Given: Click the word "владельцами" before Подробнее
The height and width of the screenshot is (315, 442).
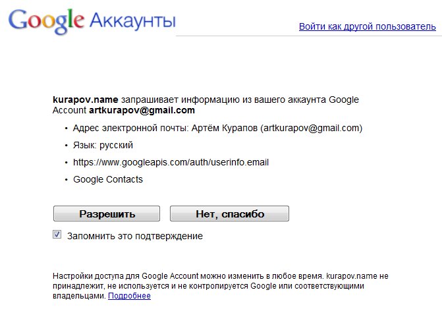Looking at the screenshot, I should pyautogui.click(x=78, y=296).
